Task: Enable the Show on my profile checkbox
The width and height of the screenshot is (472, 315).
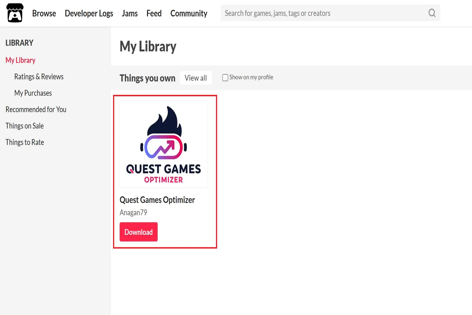Action: (225, 78)
